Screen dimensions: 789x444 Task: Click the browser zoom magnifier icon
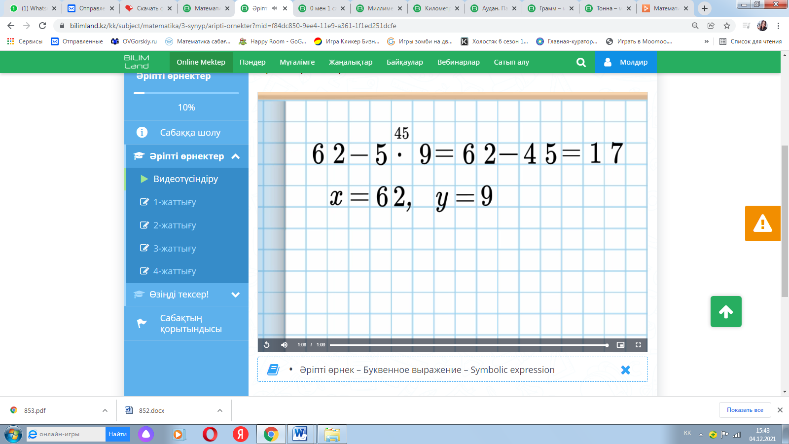(695, 26)
